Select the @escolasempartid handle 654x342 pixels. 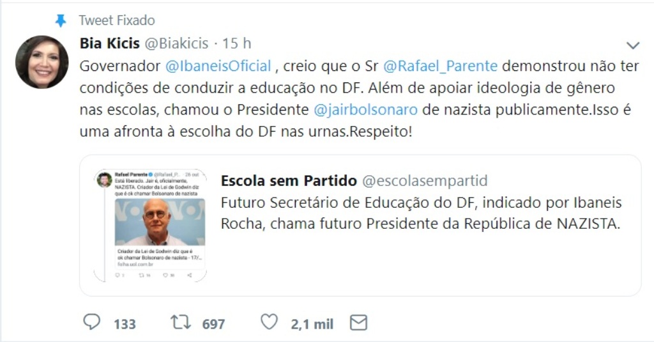point(425,181)
